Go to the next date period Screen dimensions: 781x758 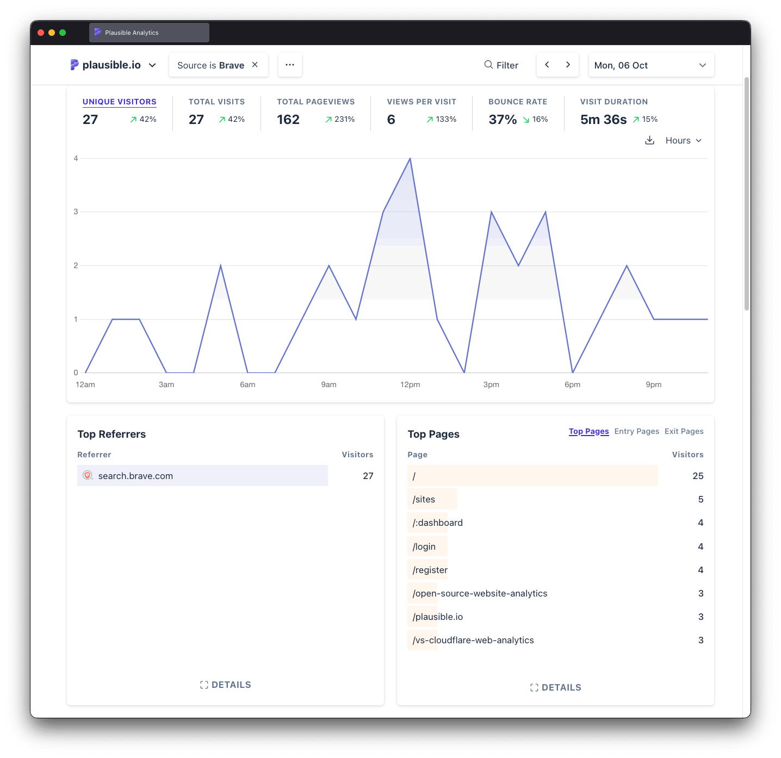click(568, 65)
